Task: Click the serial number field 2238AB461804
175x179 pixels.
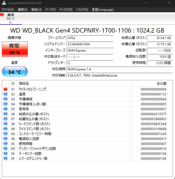Action: click(90, 44)
